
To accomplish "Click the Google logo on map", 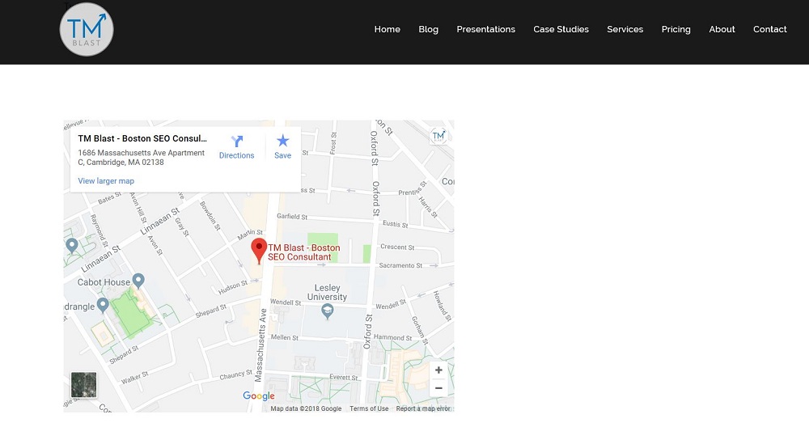I will pos(259,395).
